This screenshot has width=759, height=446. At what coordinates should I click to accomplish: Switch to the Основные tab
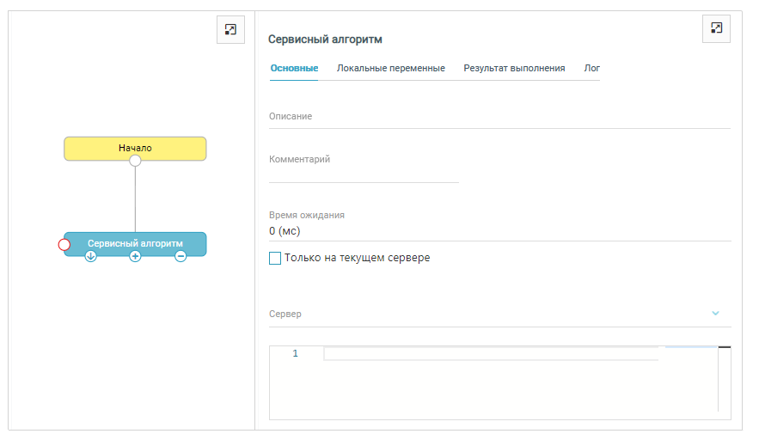[x=294, y=69]
